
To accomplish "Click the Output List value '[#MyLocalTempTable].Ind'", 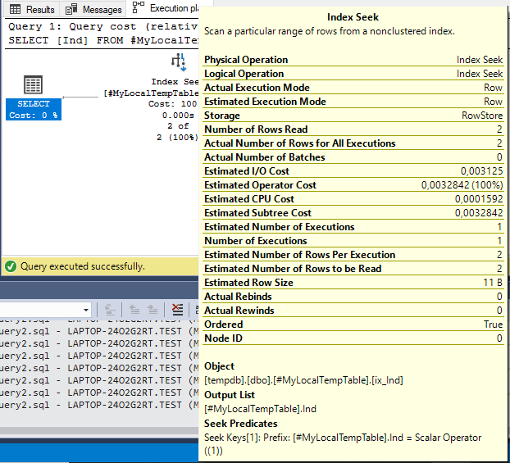I will 260,409.
